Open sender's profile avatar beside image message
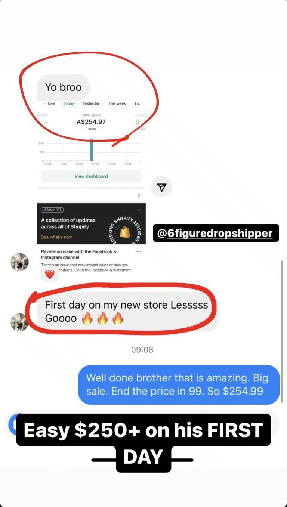 coord(19,262)
